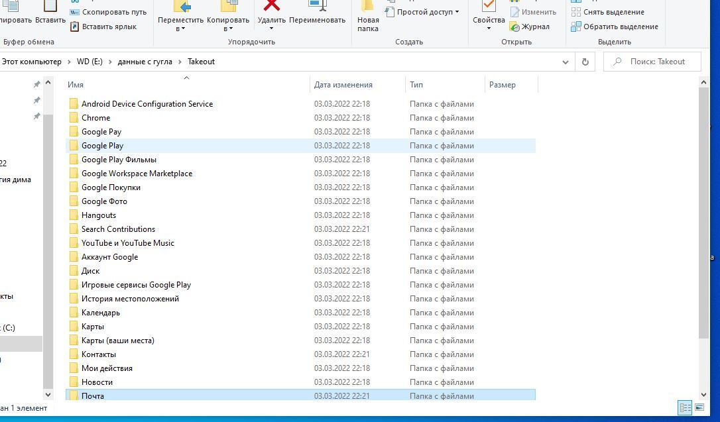
Task: Click the New folder (Новая папка) icon
Action: 368,8
